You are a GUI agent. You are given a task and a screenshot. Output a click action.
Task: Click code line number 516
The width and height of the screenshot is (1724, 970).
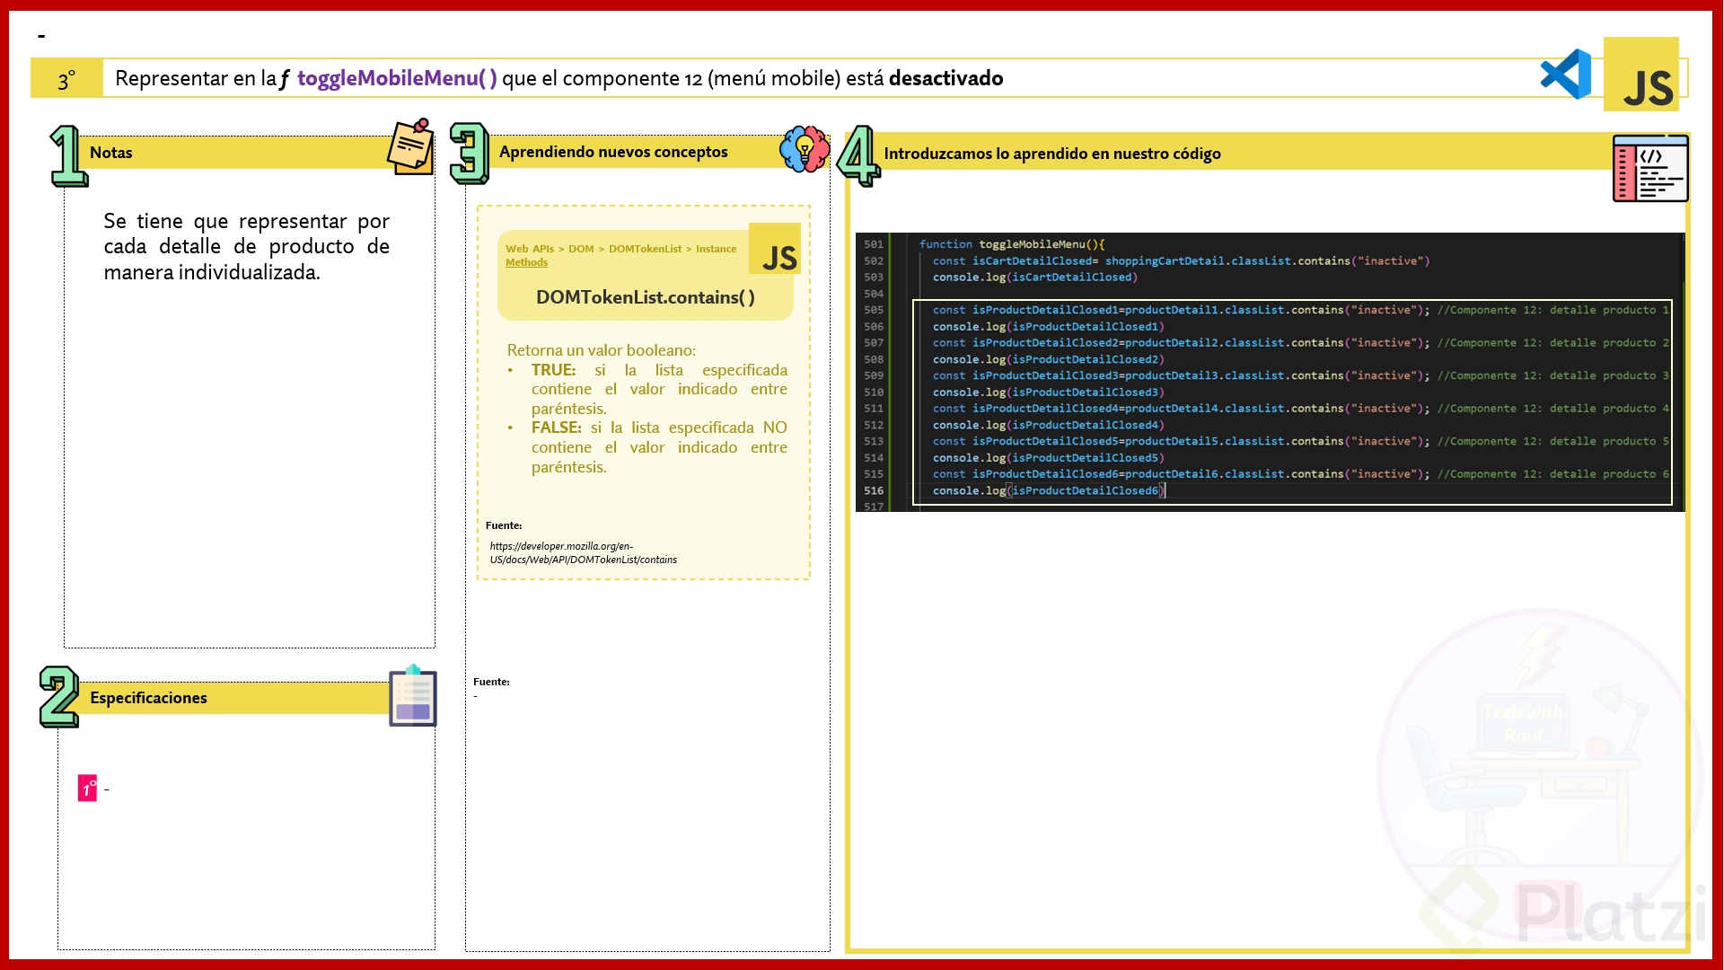click(874, 490)
